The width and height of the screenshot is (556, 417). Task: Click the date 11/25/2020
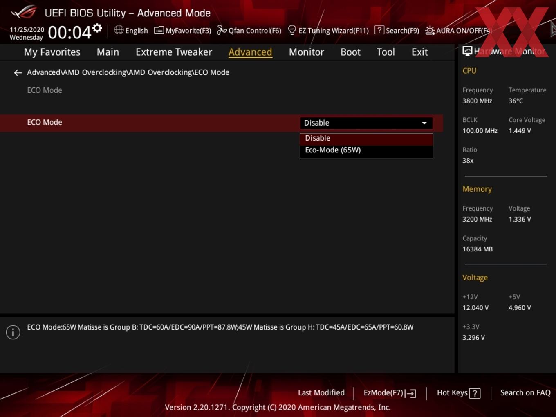pyautogui.click(x=27, y=30)
